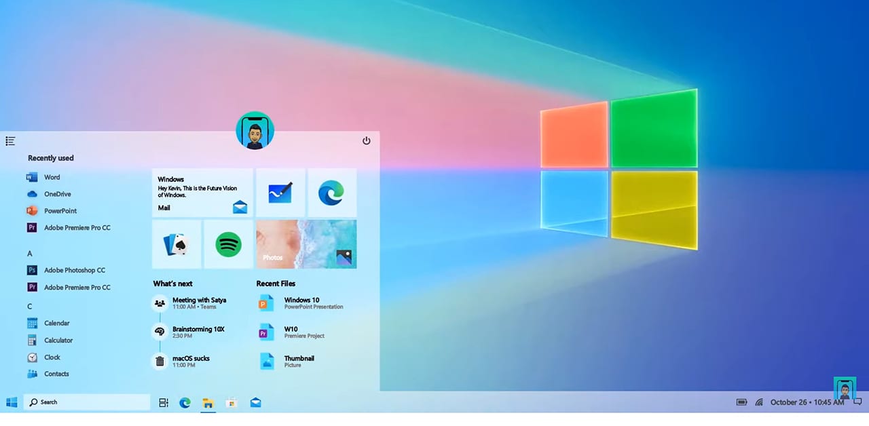Click the taskbar Search box

87,402
